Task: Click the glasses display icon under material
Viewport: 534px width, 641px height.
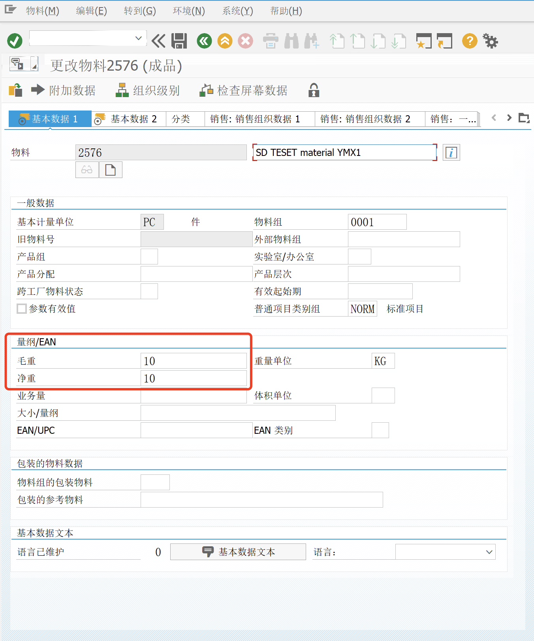Action: [87, 170]
